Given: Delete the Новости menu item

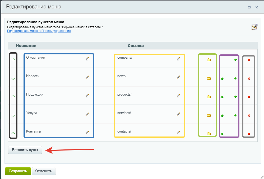Looking at the screenshot, I should [x=249, y=79].
